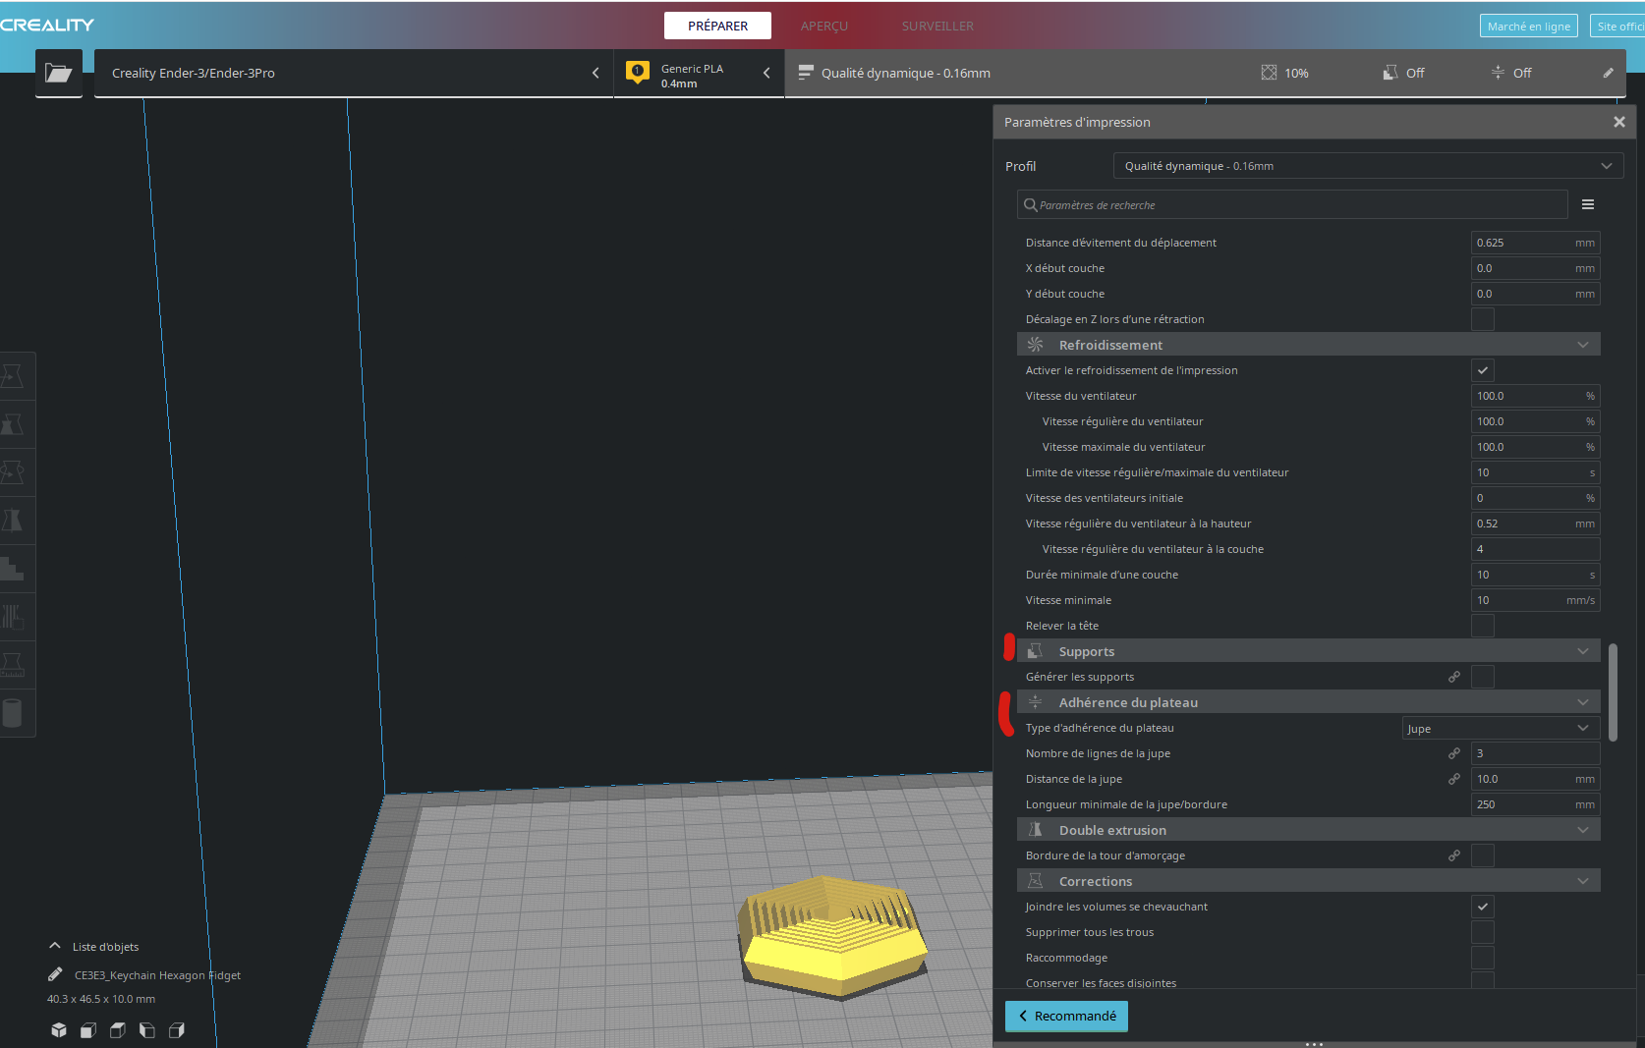Screen dimensions: 1645x1048
Task: Click link icon beside Distance de la jupe
Action: point(1454,779)
